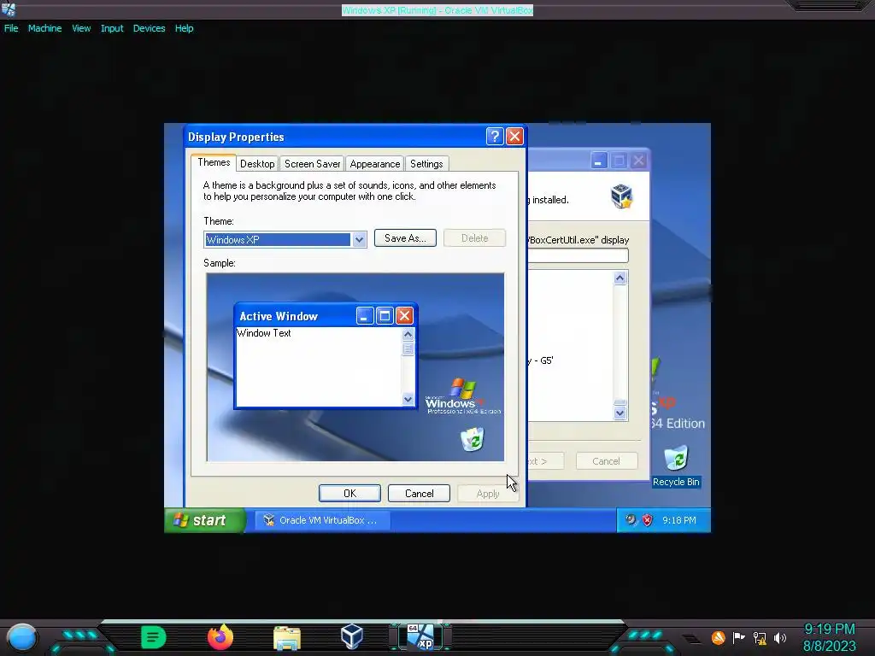
Task: Open VirtualBox Manager from host taskbar
Action: (x=352, y=636)
